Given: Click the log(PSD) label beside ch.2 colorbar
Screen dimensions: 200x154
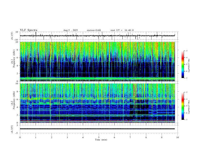Looking at the screenshot, I should [x=189, y=107].
